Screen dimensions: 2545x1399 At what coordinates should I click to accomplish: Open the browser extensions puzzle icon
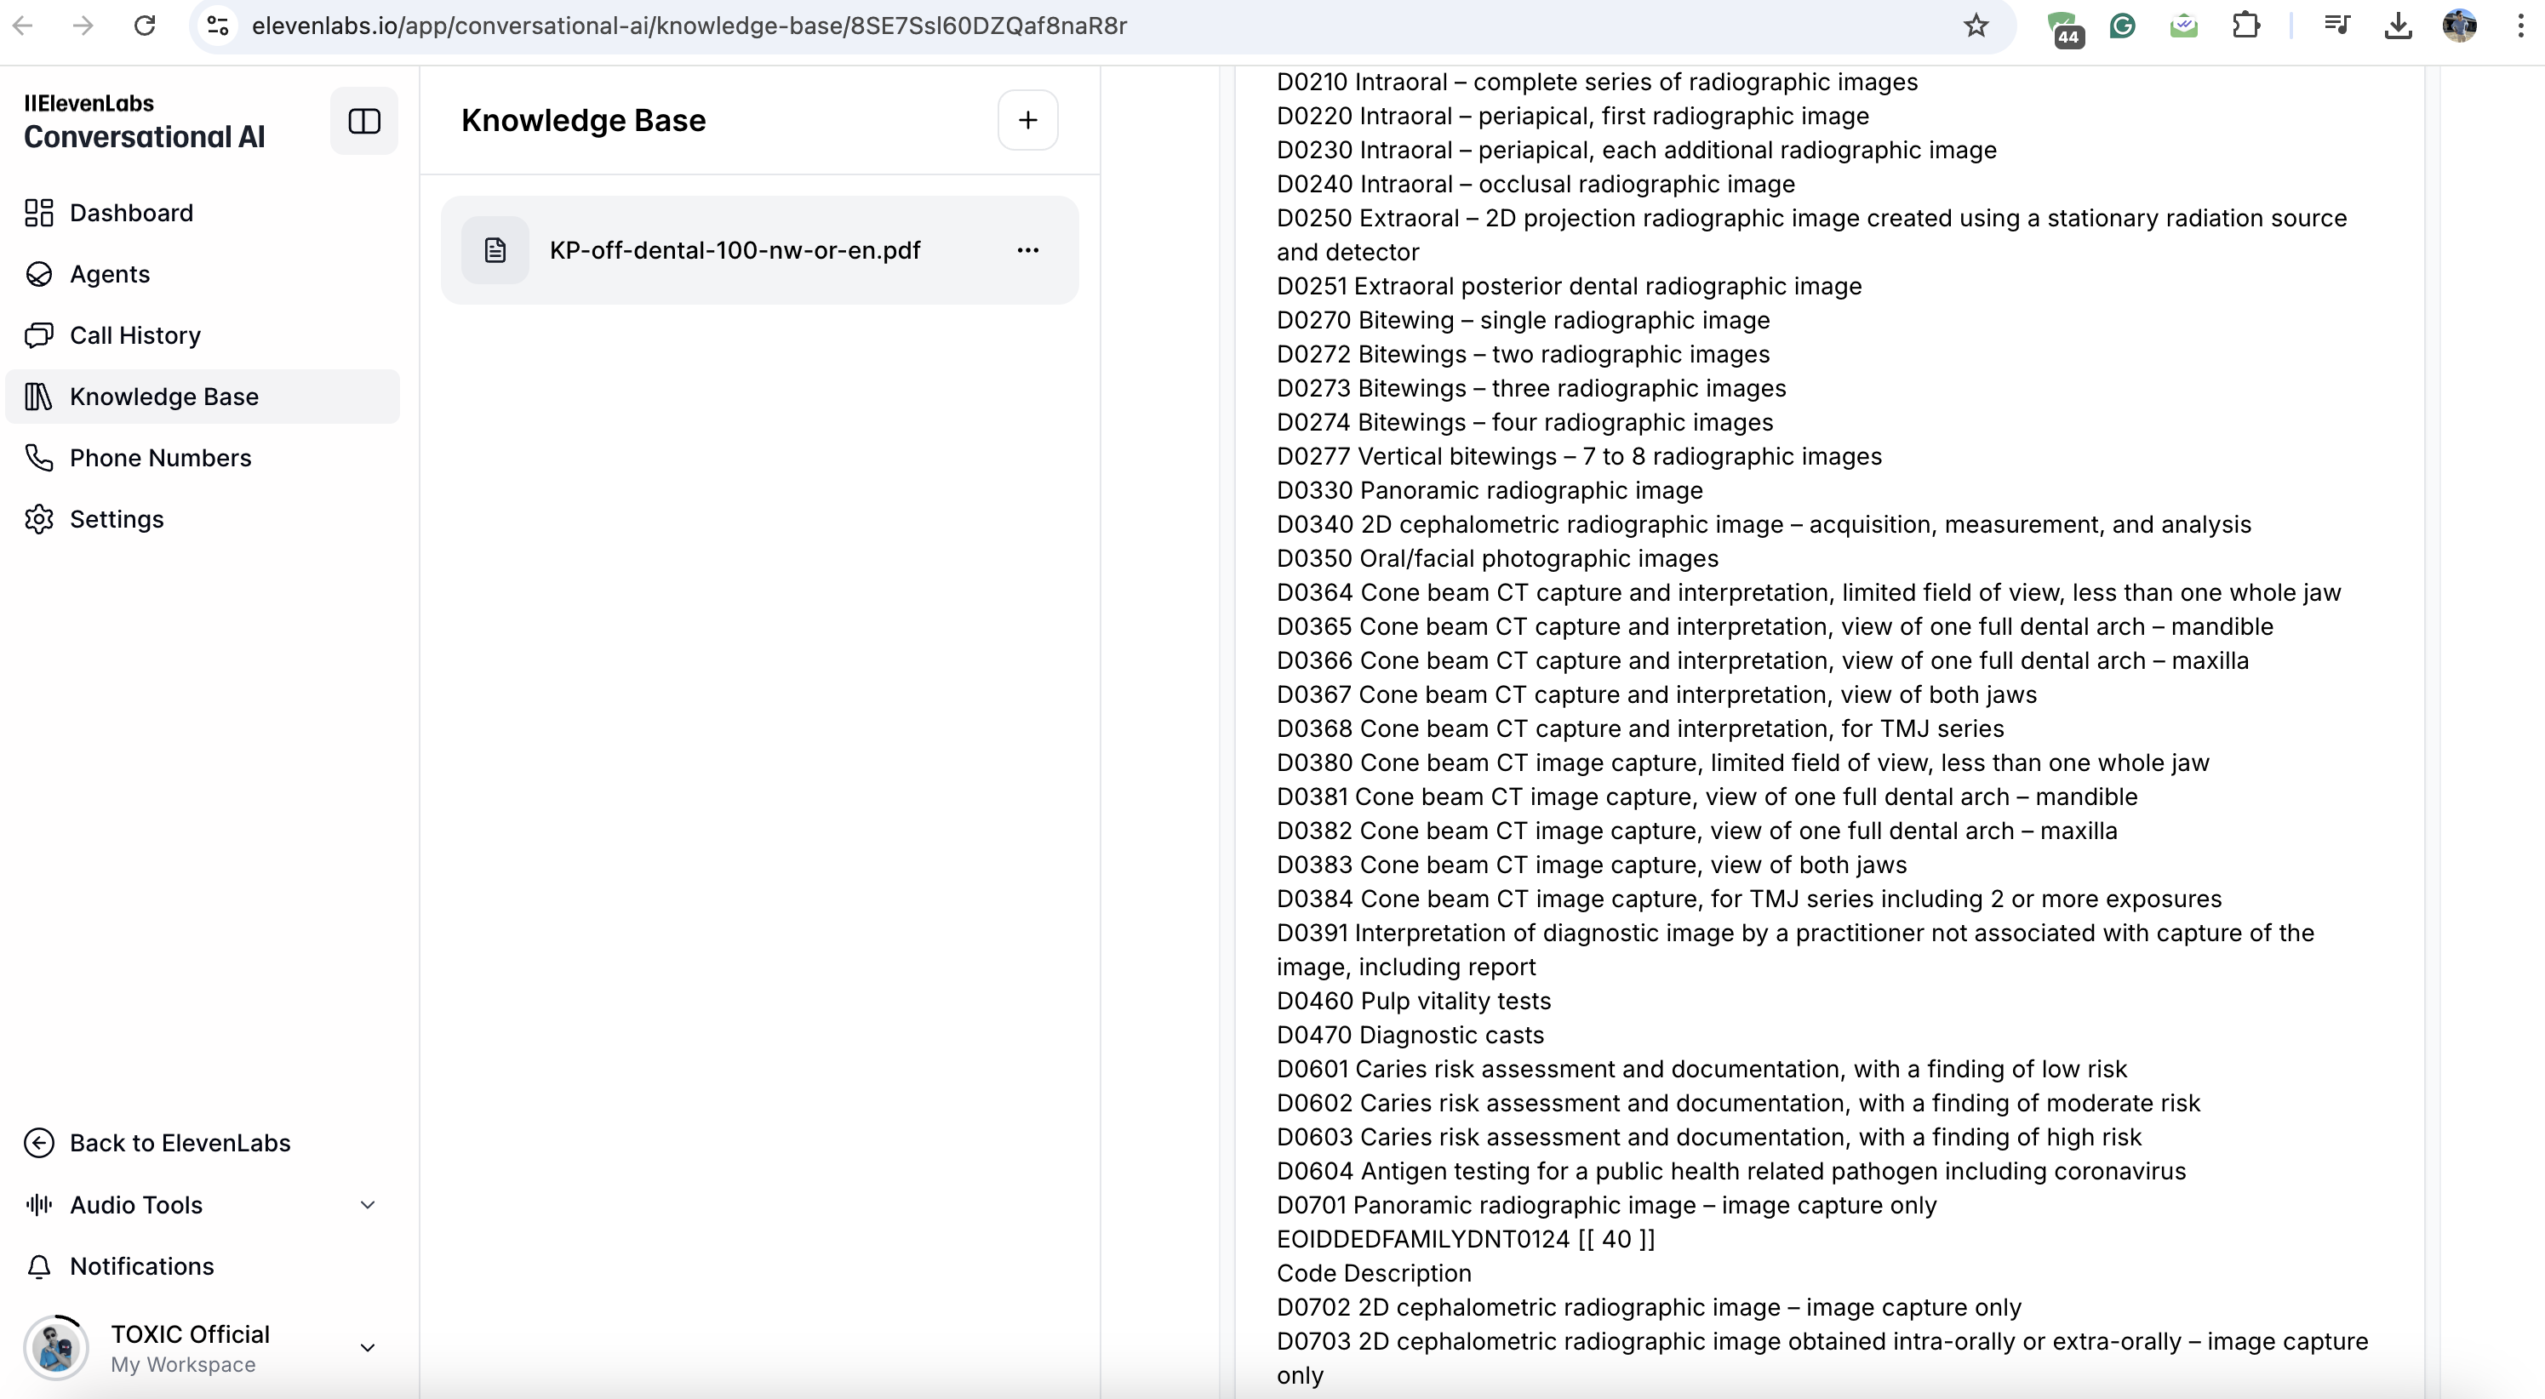pyautogui.click(x=2245, y=26)
